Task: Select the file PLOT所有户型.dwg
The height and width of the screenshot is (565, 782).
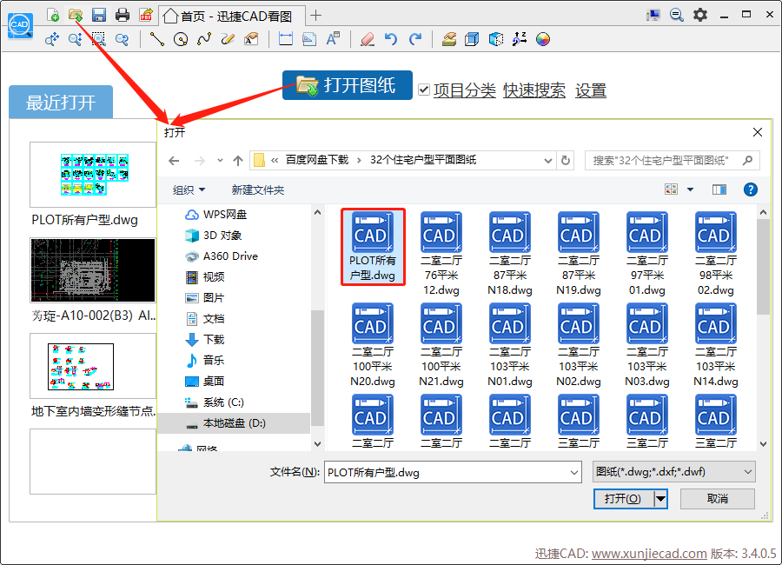Action: point(373,247)
